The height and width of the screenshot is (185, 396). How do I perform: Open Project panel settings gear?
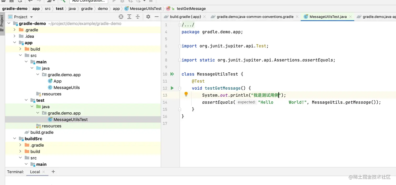pos(148,17)
